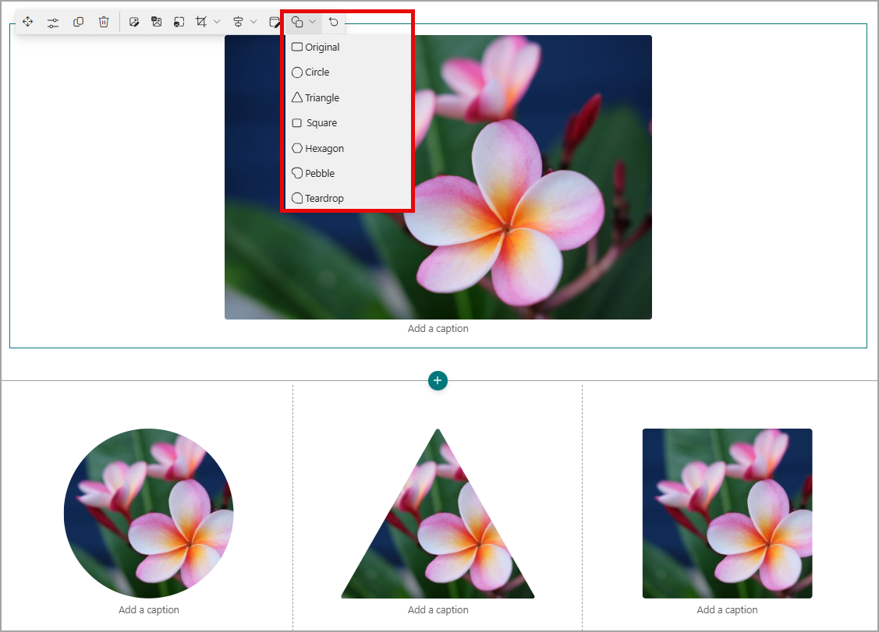The height and width of the screenshot is (632, 879).
Task: Pick the Hexagon shape option
Action: (324, 148)
